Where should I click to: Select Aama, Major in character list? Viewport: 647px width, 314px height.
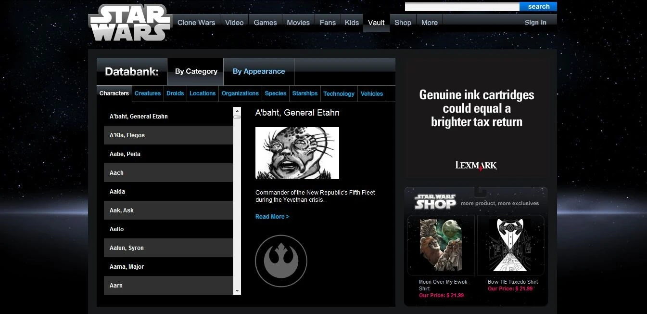(168, 267)
